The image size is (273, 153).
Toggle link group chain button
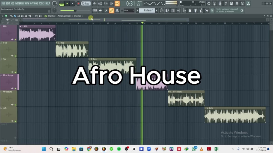click(111, 11)
